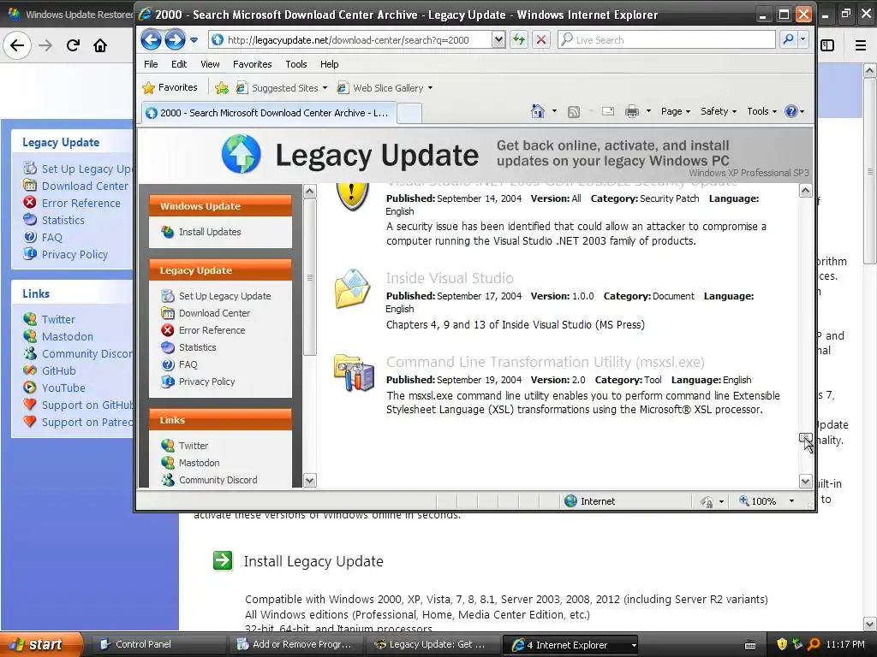This screenshot has height=657, width=877.
Task: Open the Safety dropdown menu
Action: 719,111
